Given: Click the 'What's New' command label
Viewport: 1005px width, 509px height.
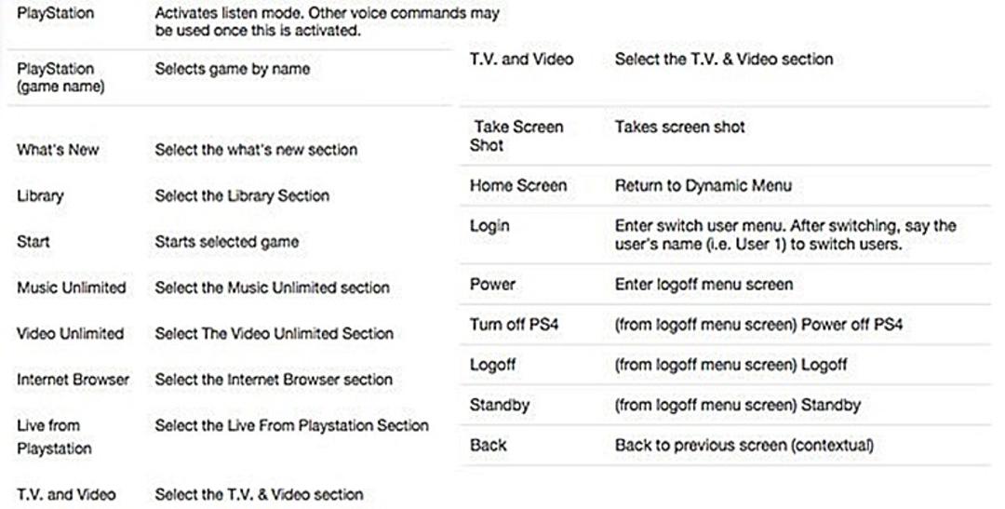Looking at the screenshot, I should tap(58, 150).
